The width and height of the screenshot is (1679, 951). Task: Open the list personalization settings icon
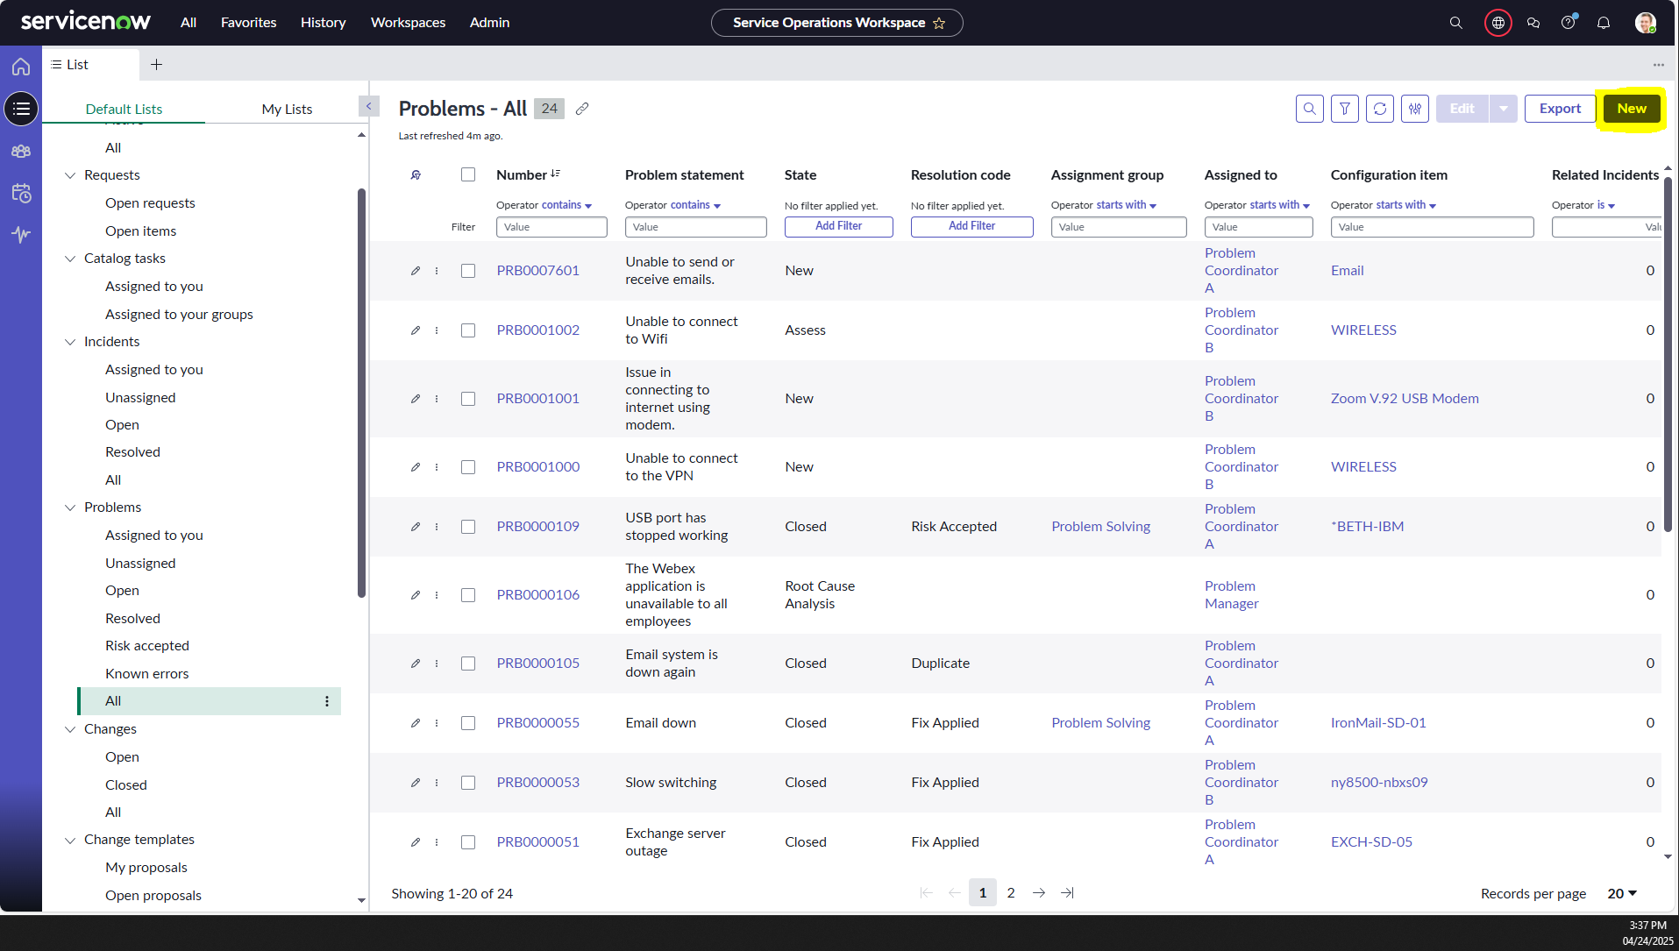pyautogui.click(x=1414, y=108)
